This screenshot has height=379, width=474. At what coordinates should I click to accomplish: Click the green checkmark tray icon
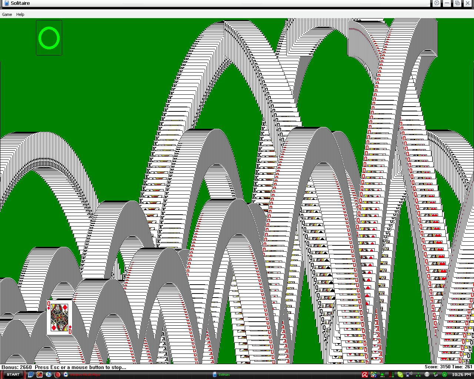click(x=400, y=375)
